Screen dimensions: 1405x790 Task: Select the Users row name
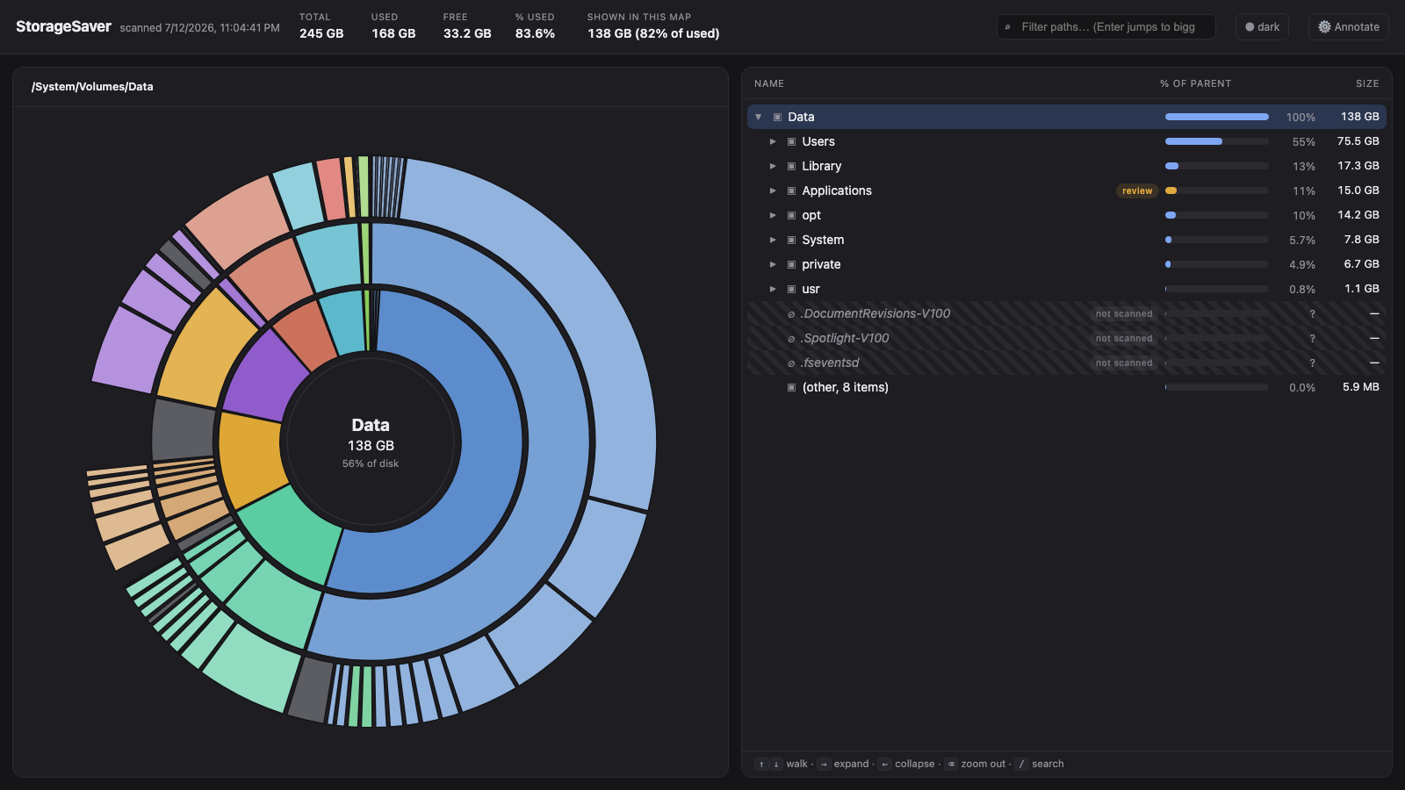coord(818,141)
